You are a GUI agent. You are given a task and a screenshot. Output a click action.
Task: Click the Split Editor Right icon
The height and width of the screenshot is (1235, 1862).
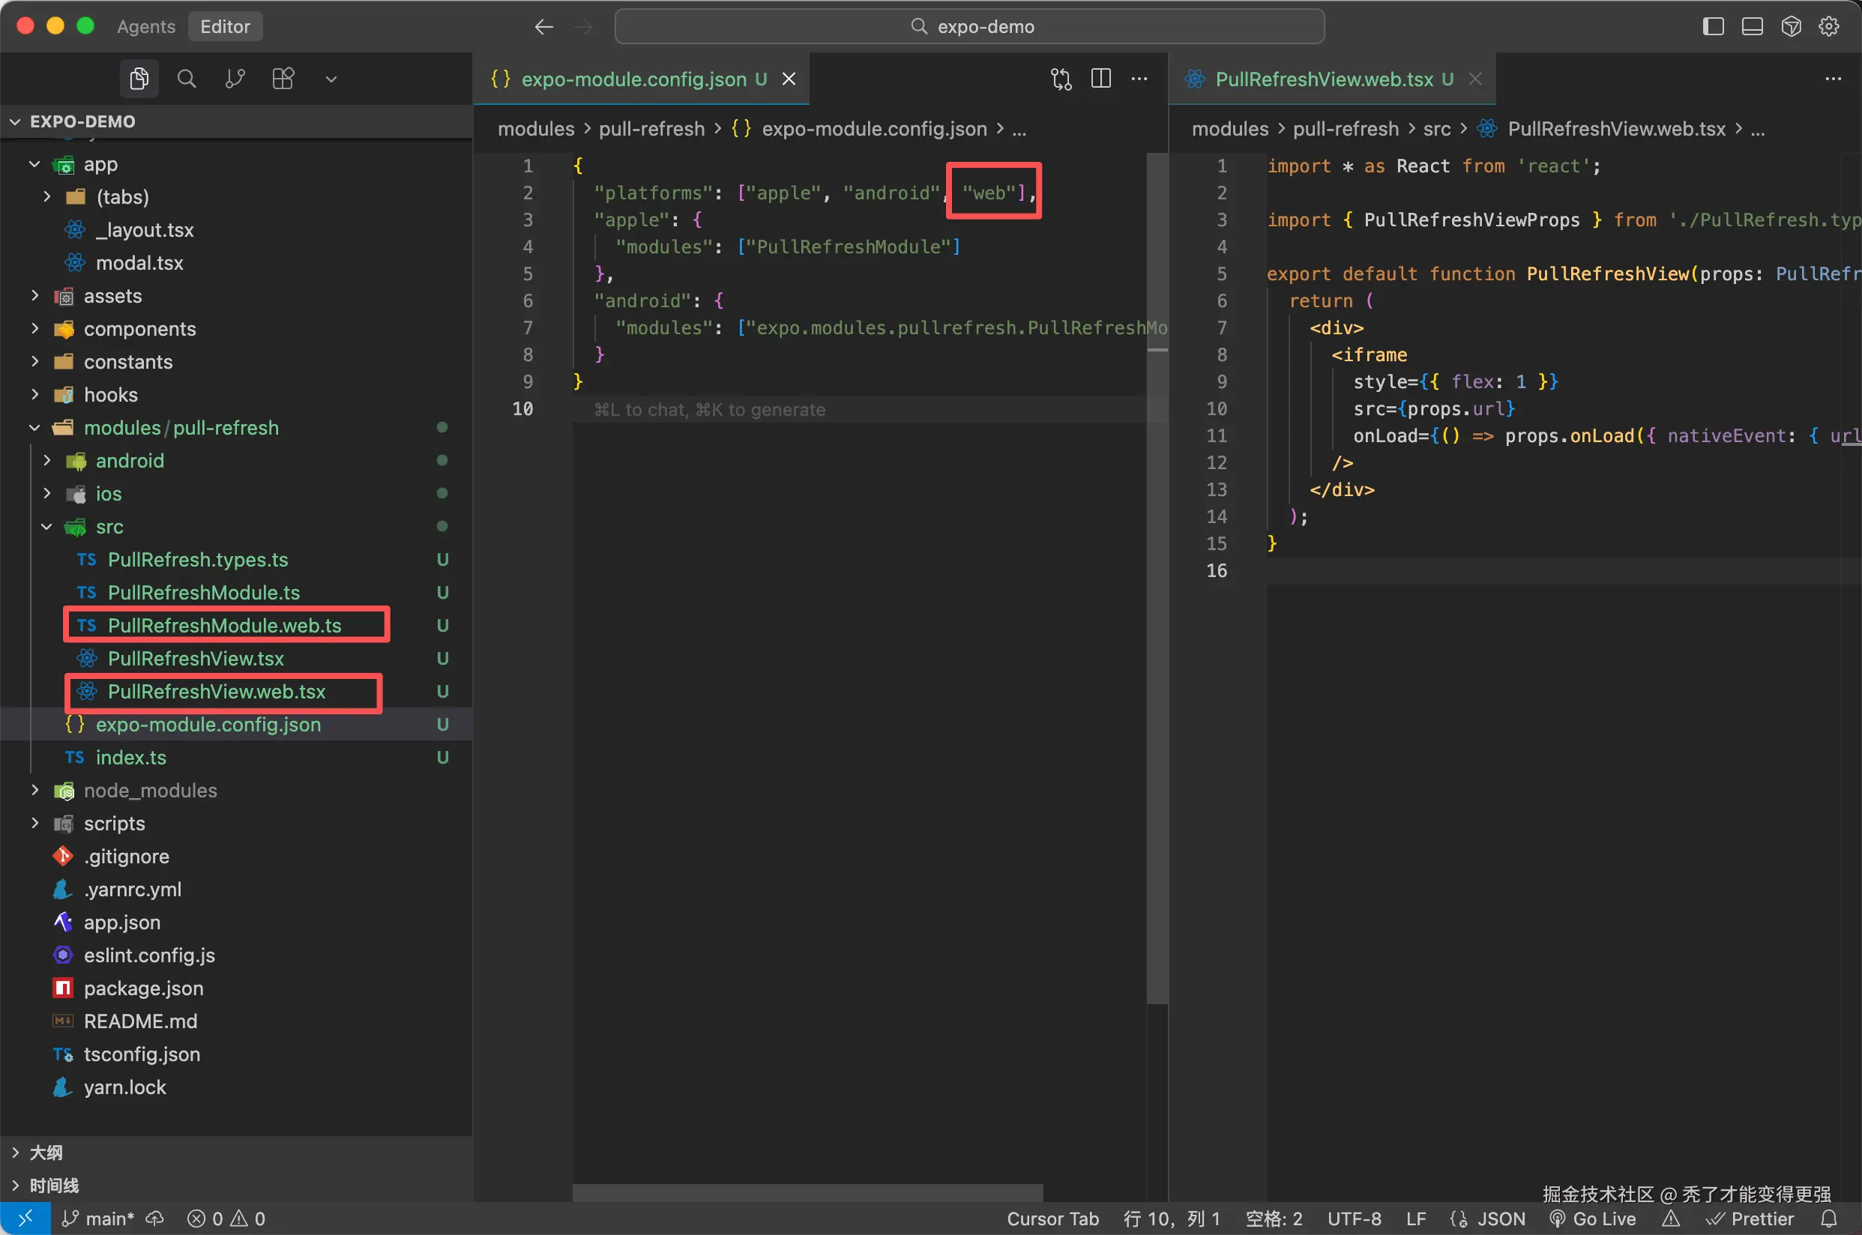[x=1100, y=79]
